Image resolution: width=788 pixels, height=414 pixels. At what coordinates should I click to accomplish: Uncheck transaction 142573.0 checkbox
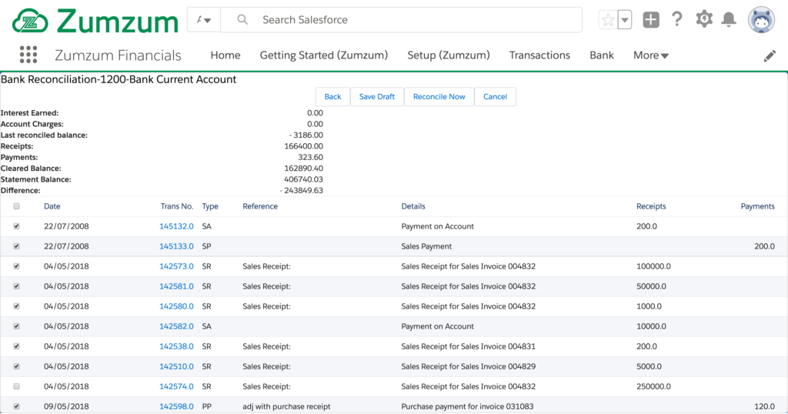tap(17, 266)
